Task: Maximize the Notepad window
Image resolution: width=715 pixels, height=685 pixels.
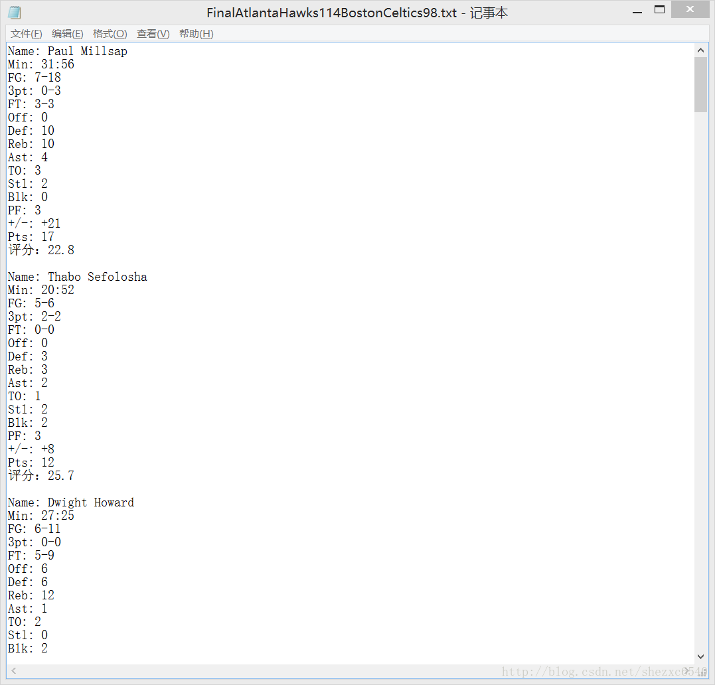Action: click(659, 10)
